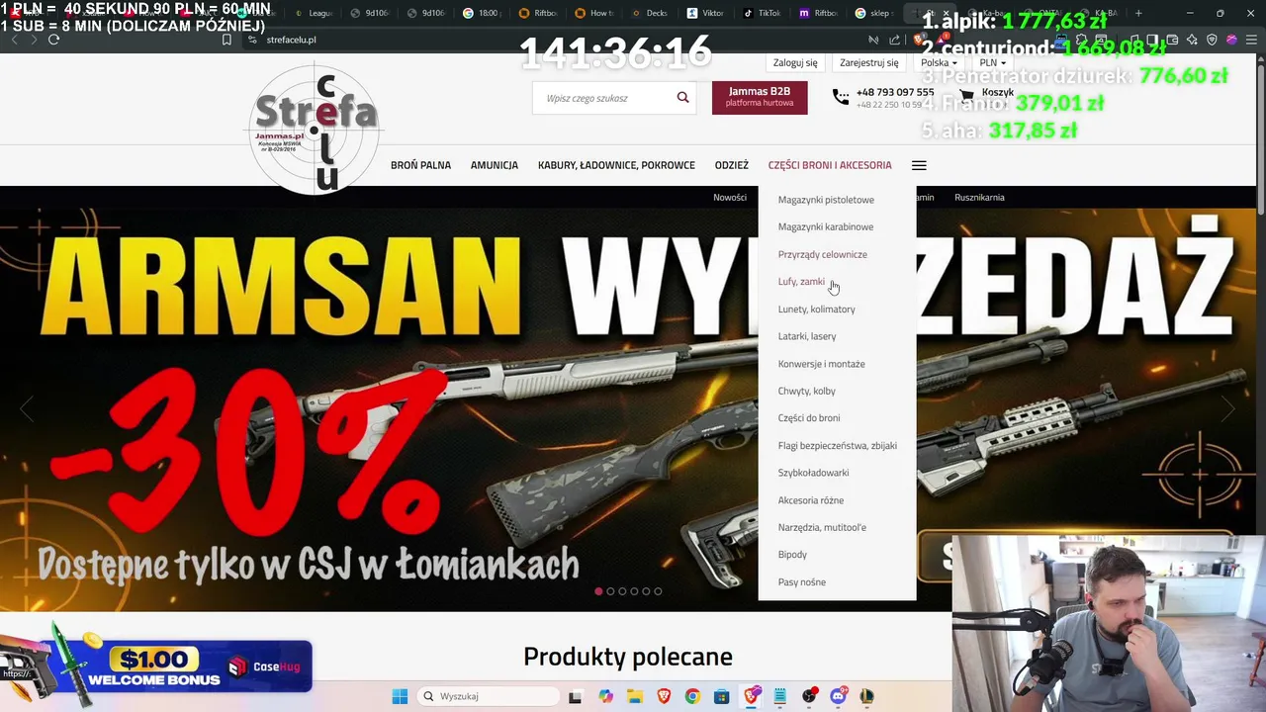Go to previous banner slide arrow
The image size is (1266, 712).
pos(27,407)
